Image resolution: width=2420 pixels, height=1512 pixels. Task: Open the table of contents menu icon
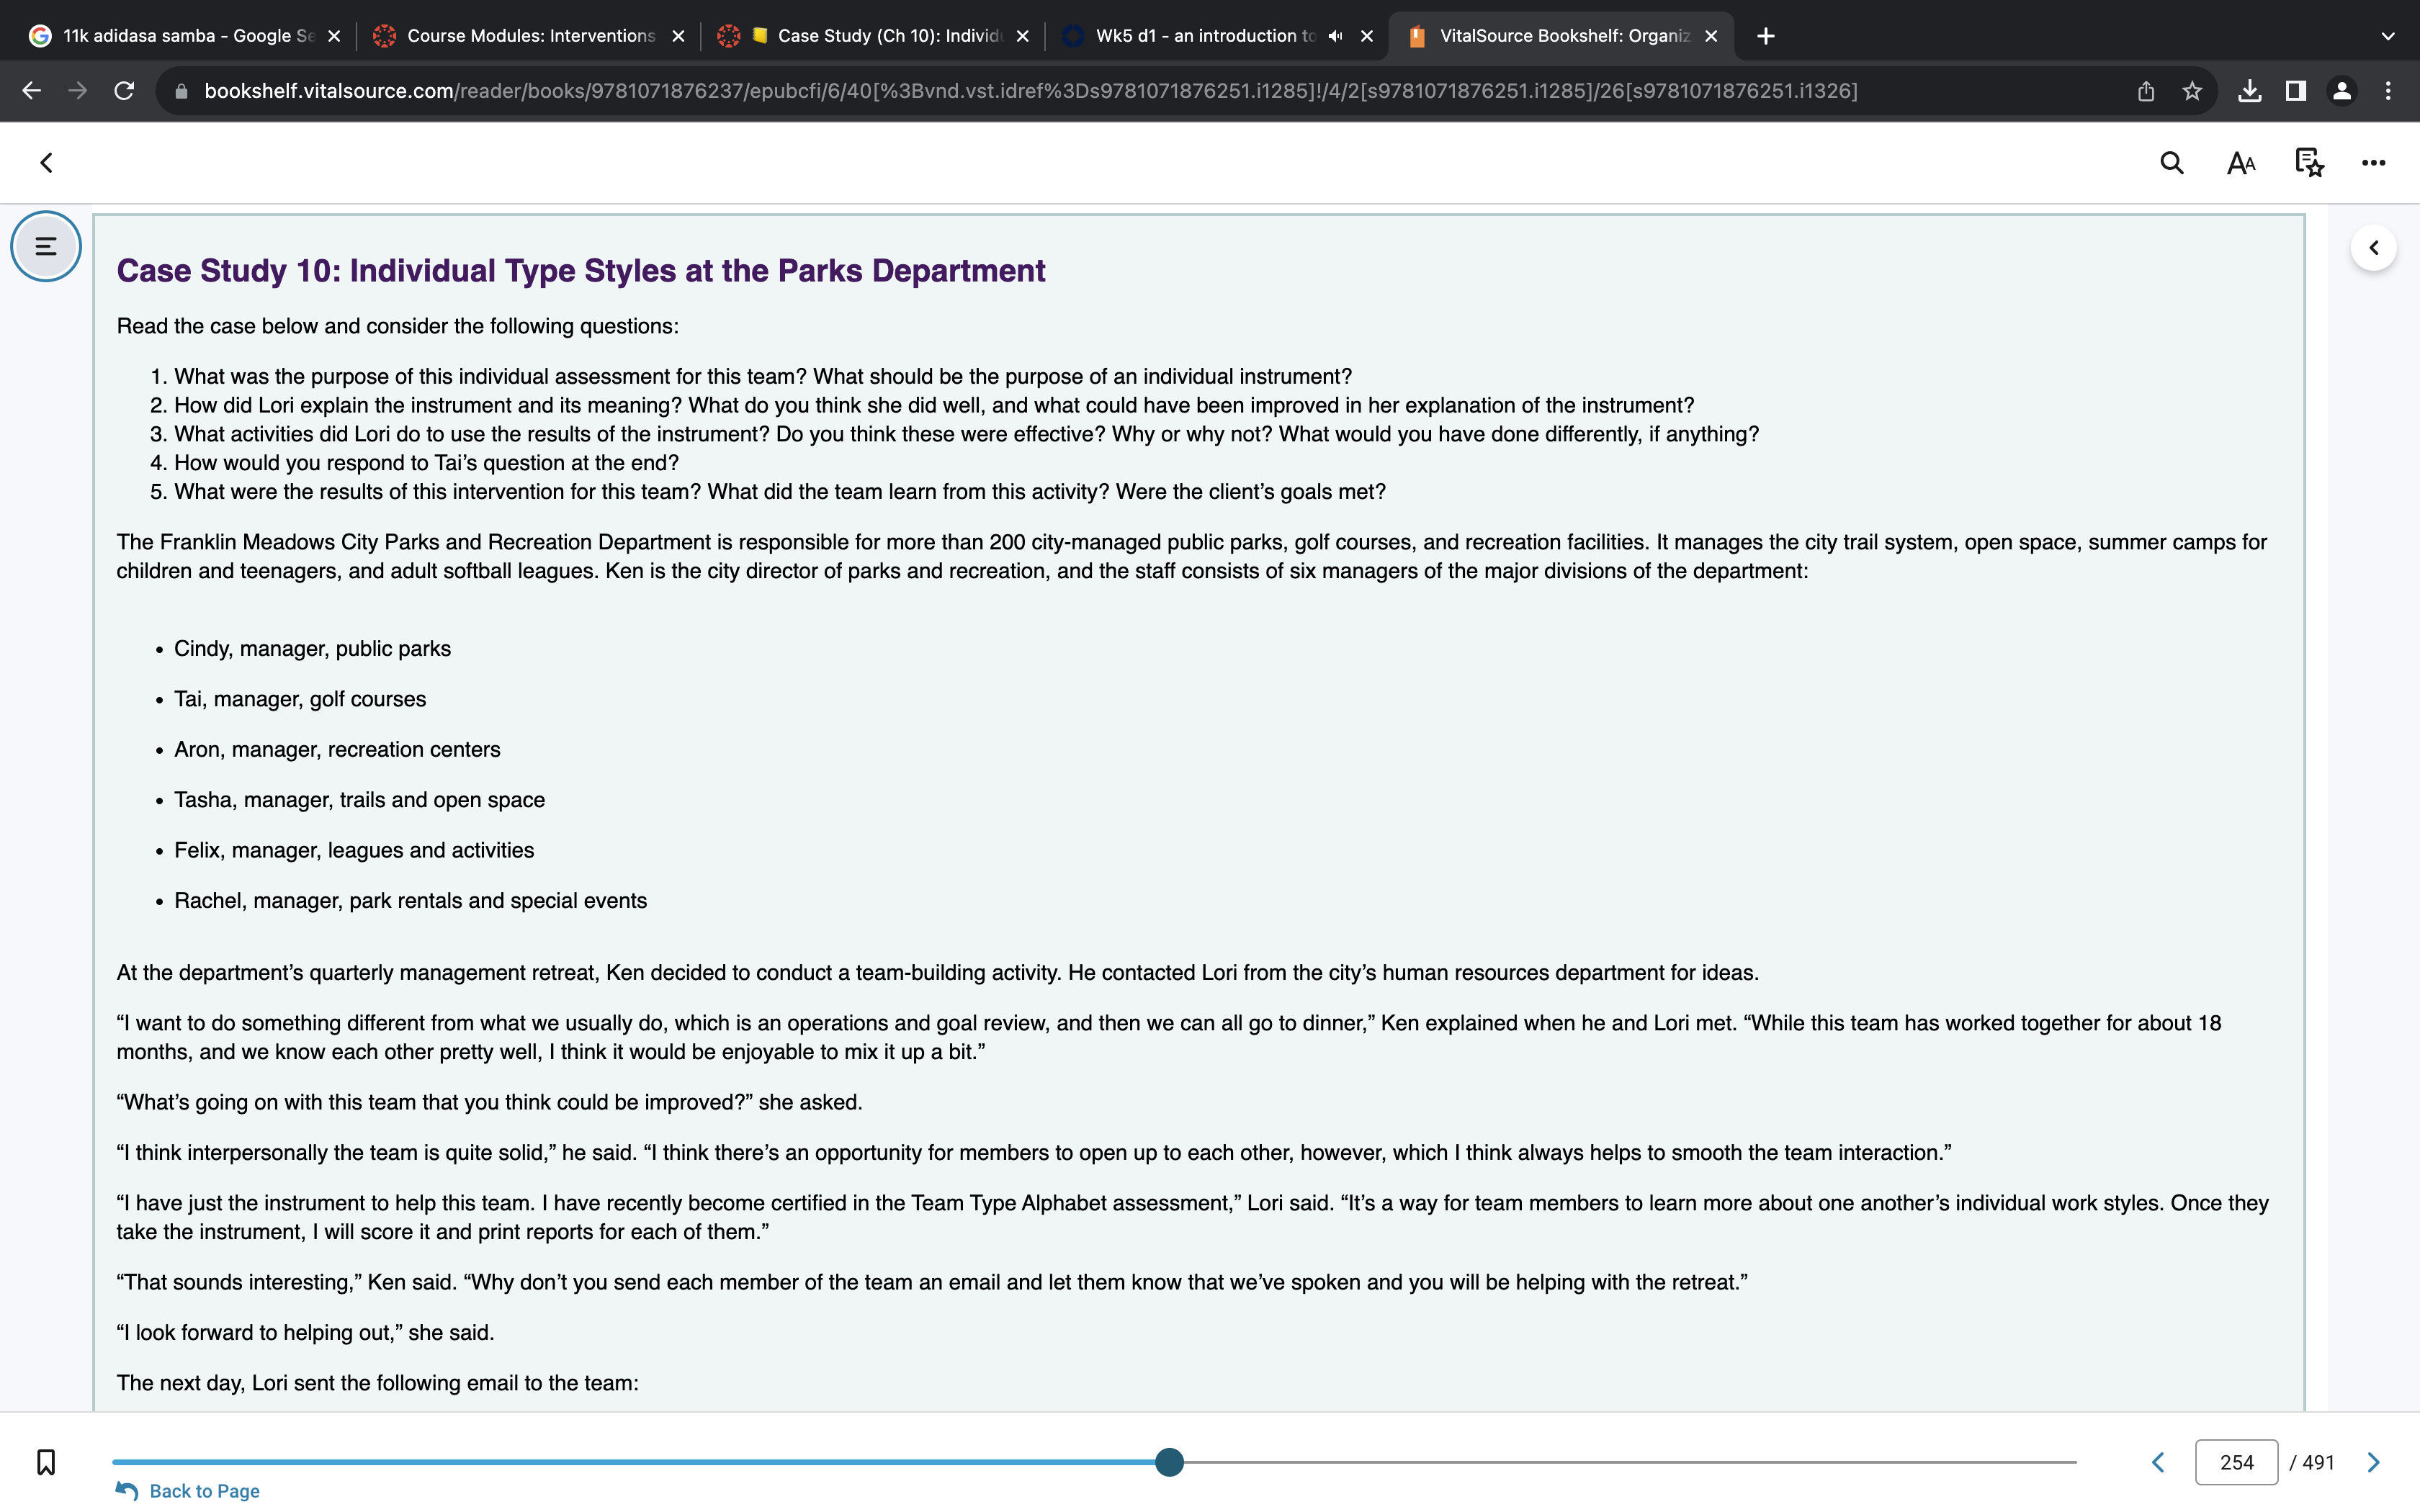point(46,246)
